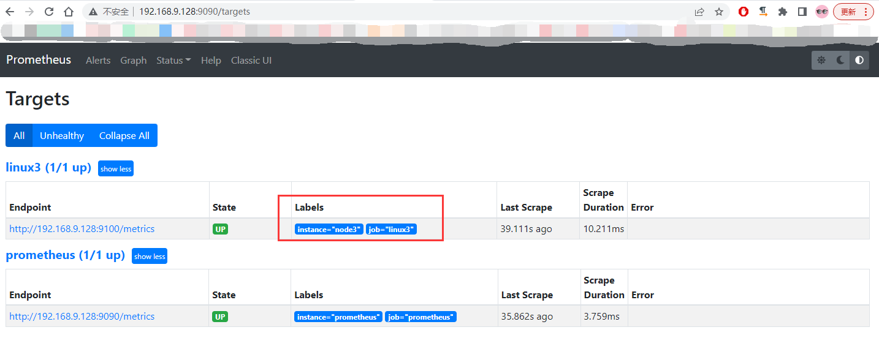Image resolution: width=879 pixels, height=357 pixels.
Task: Open the 192.168.9.128:9100/metrics endpoint link
Action: pyautogui.click(x=82, y=229)
